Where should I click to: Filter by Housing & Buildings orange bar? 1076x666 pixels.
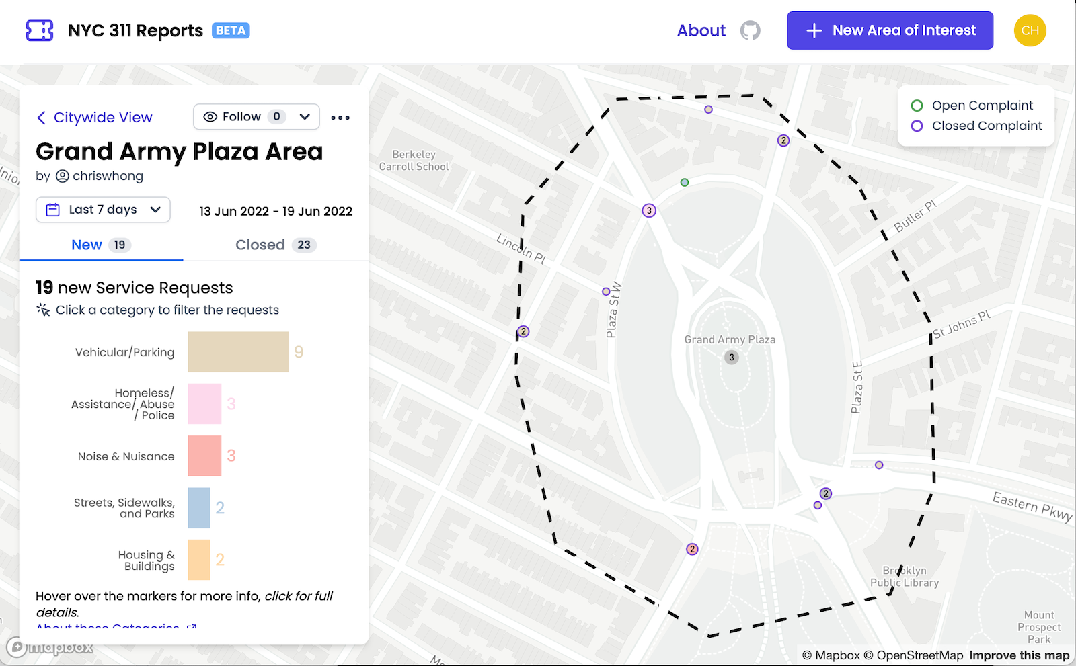(199, 560)
